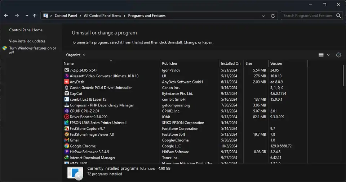Open the Organize dropdown menu
This screenshot has width=346, height=182.
point(76,55)
